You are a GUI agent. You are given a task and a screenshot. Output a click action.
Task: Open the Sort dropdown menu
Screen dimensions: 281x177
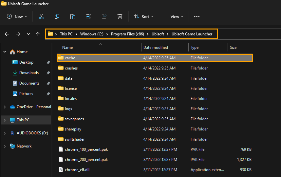(x=144, y=16)
